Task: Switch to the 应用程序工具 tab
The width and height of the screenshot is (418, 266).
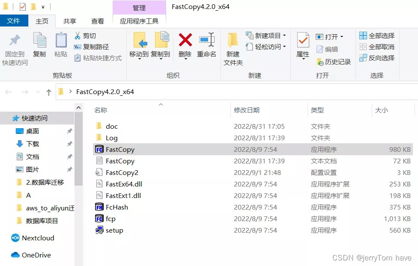Action: click(139, 21)
